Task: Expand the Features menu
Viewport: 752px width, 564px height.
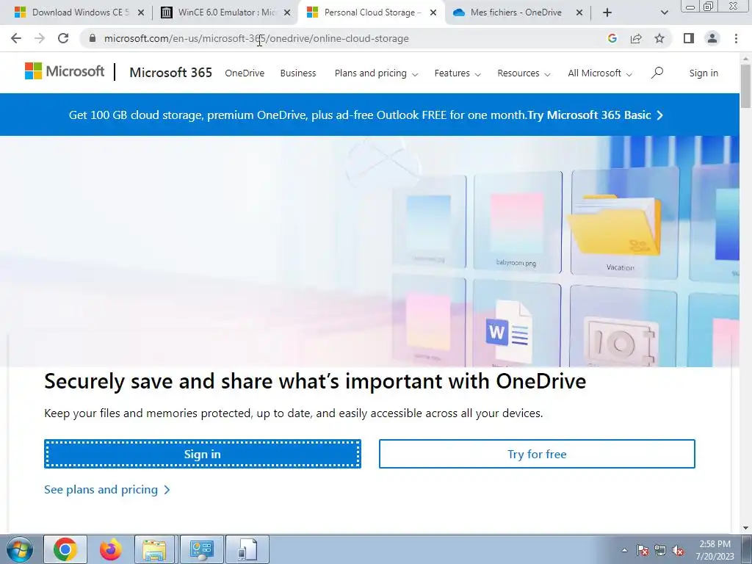Action: [458, 73]
